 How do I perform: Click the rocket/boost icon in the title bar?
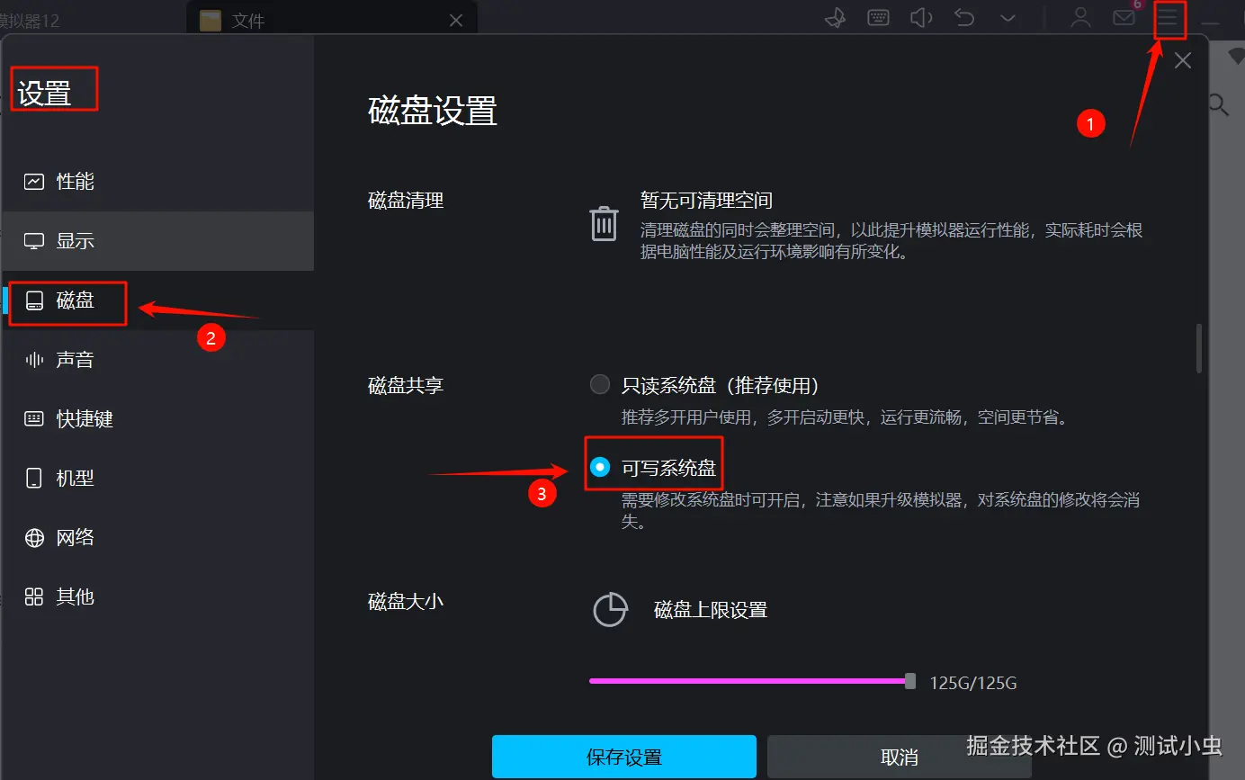tap(834, 17)
